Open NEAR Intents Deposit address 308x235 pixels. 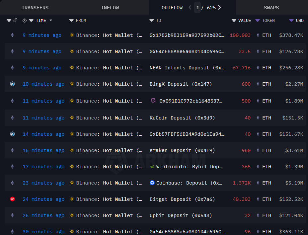point(187,68)
